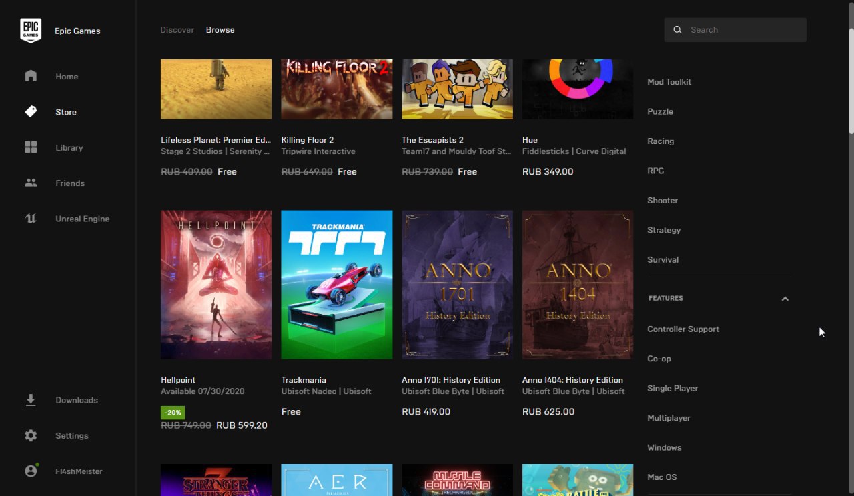
Task: Collapse the Features filter section
Action: tap(785, 299)
